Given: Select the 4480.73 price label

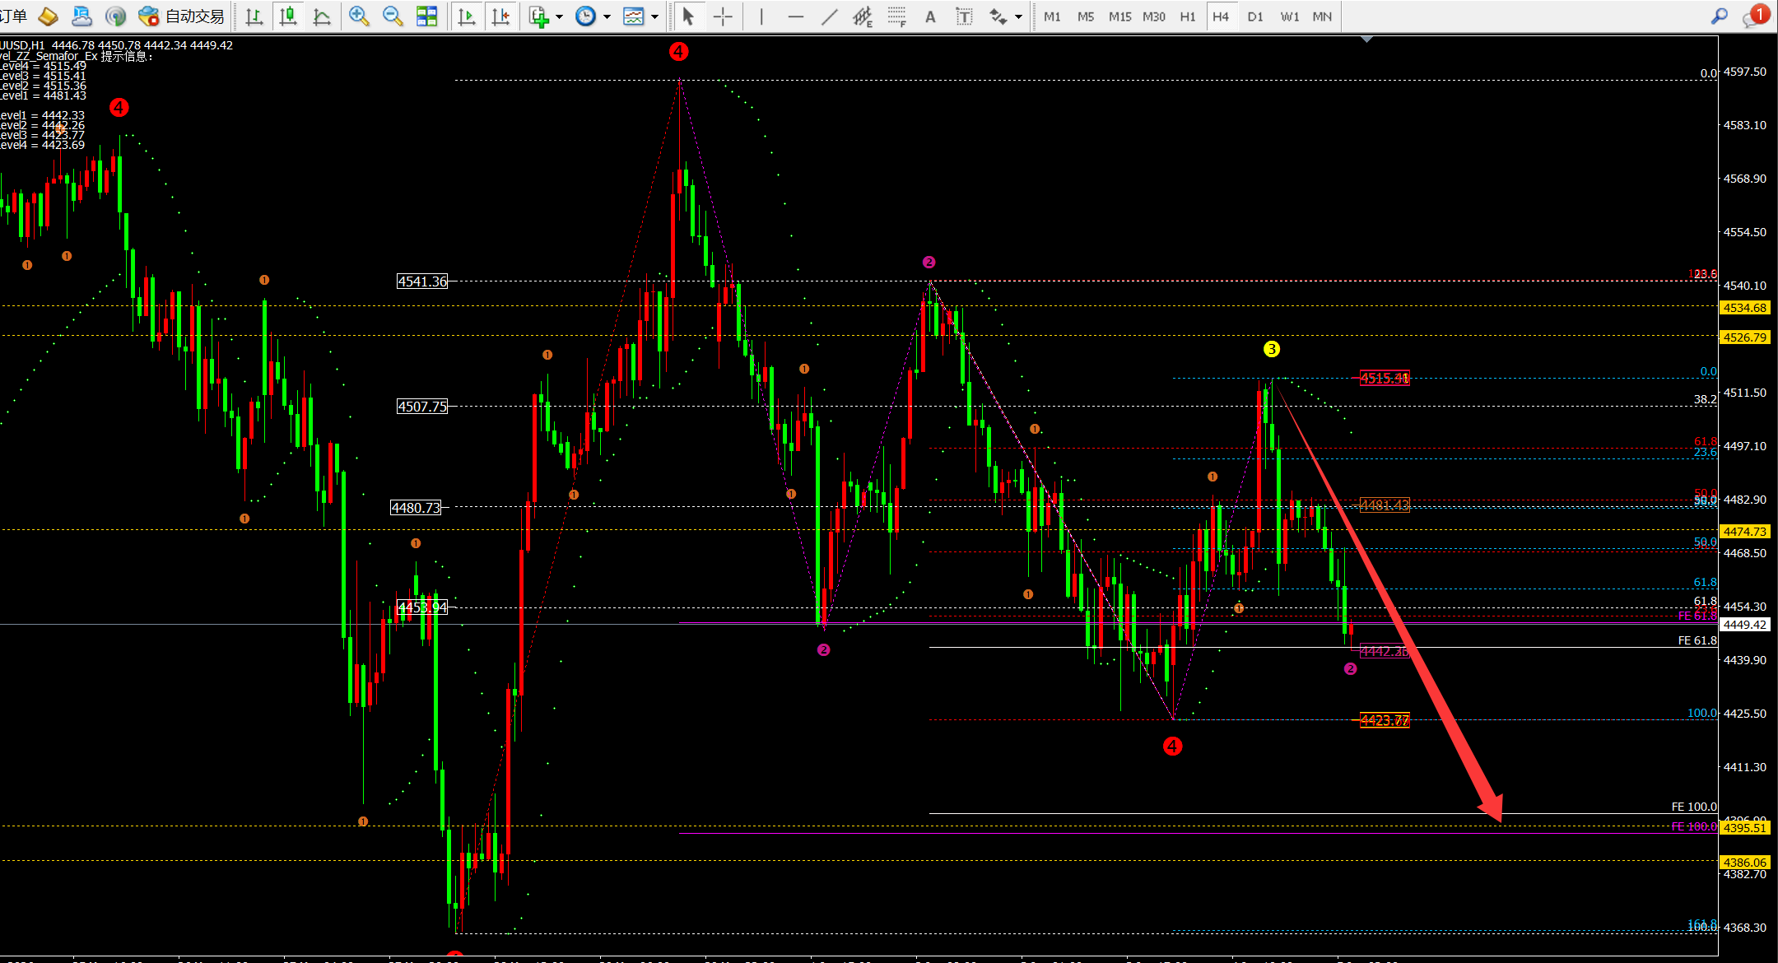Looking at the screenshot, I should [x=416, y=508].
